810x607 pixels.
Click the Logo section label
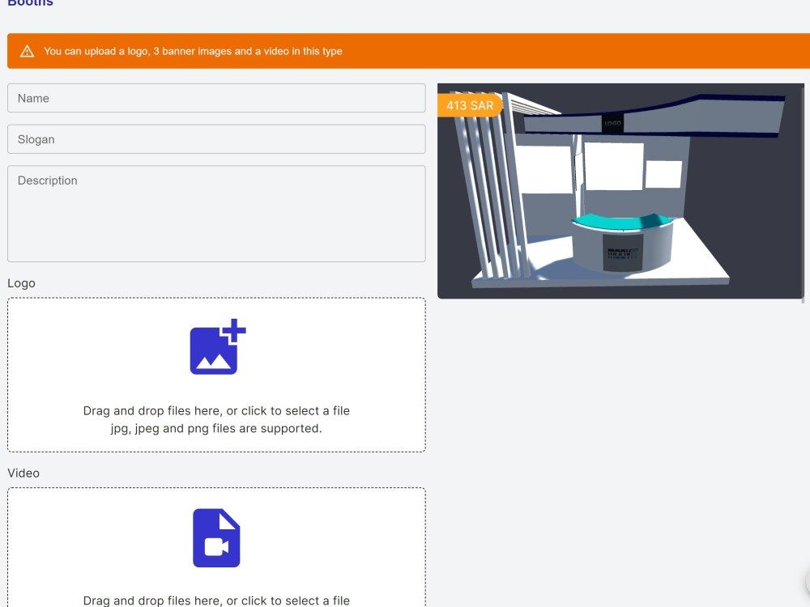pyautogui.click(x=21, y=282)
